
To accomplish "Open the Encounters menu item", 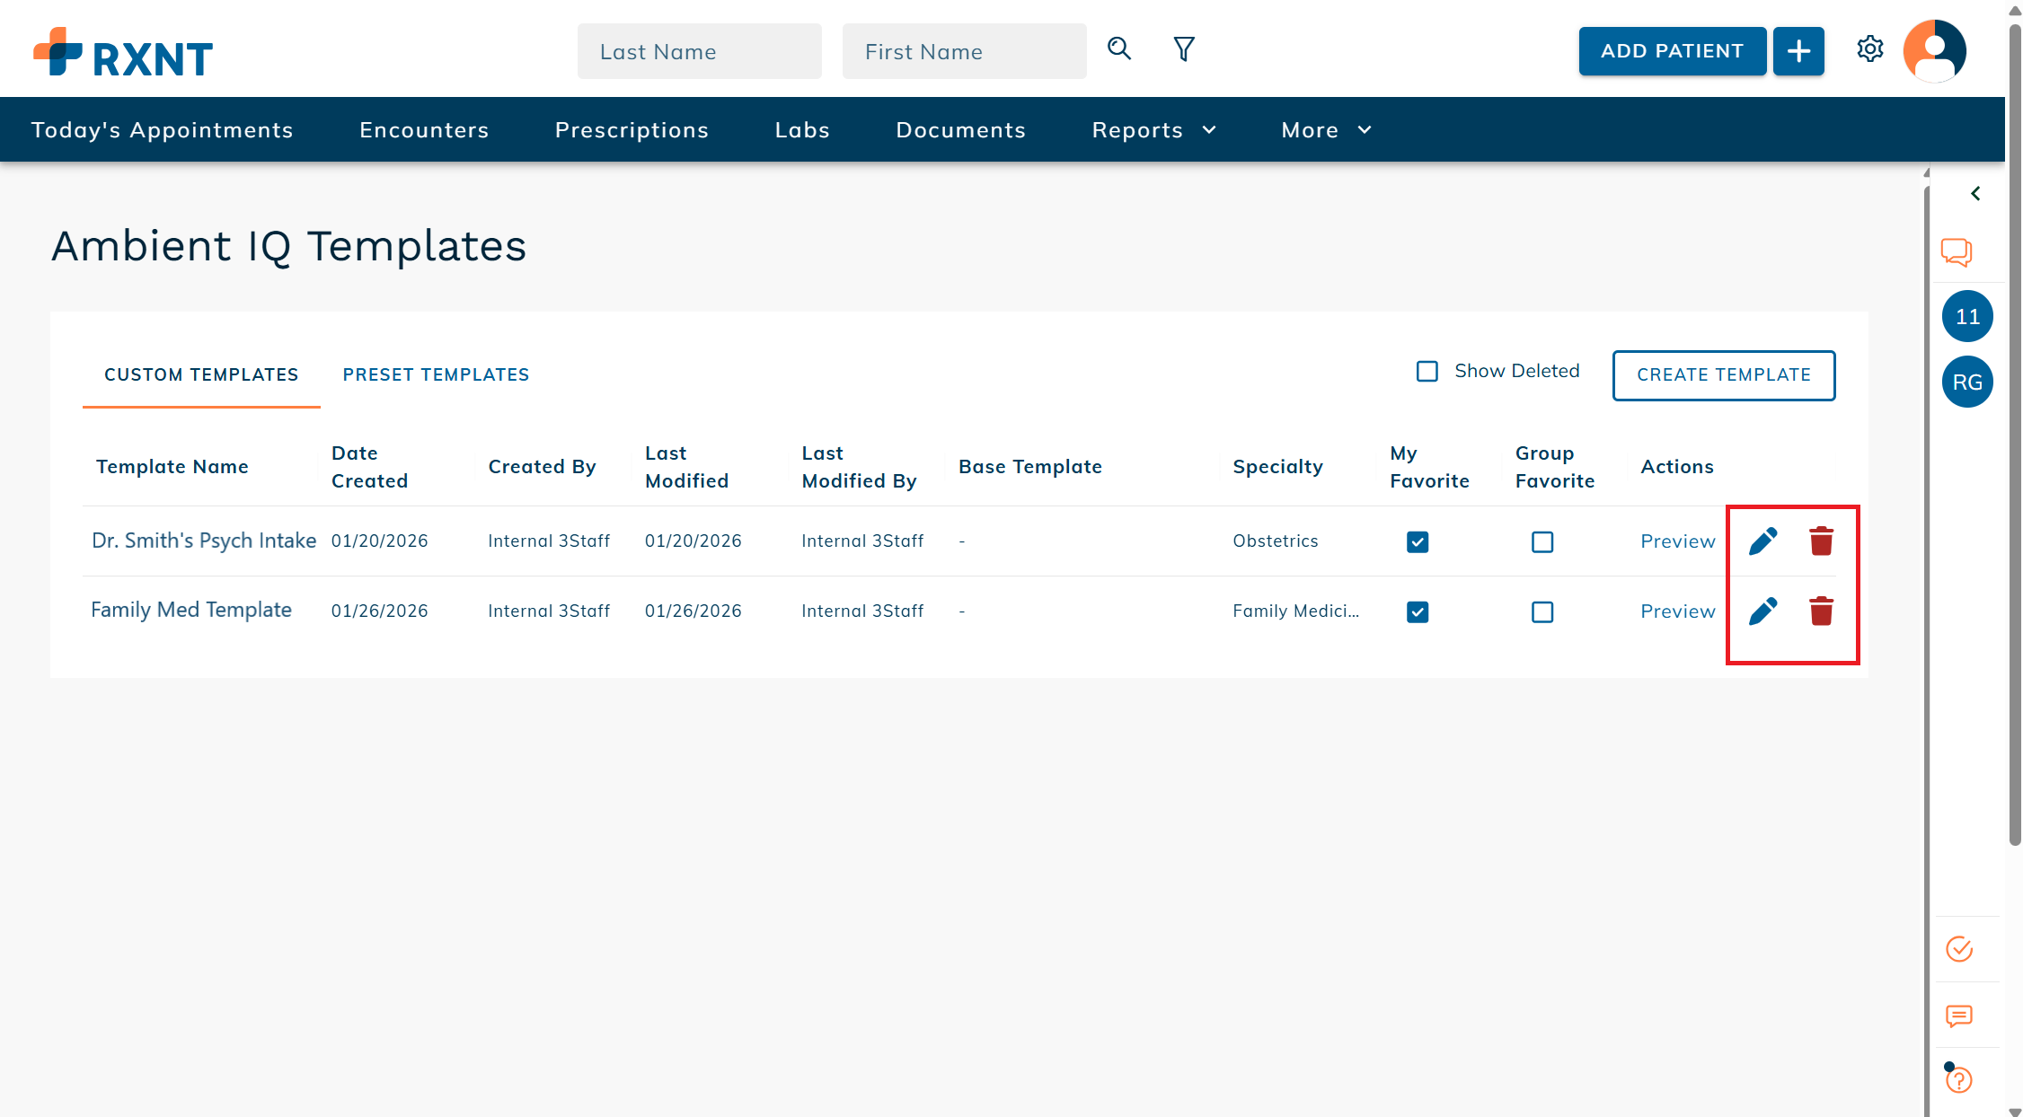I will click(424, 130).
